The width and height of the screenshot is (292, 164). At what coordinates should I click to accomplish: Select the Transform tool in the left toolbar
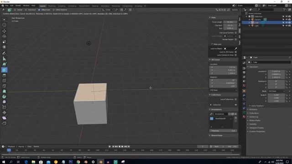[x=4, y=47]
